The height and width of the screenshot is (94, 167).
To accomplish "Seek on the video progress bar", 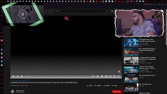I will (66, 74).
